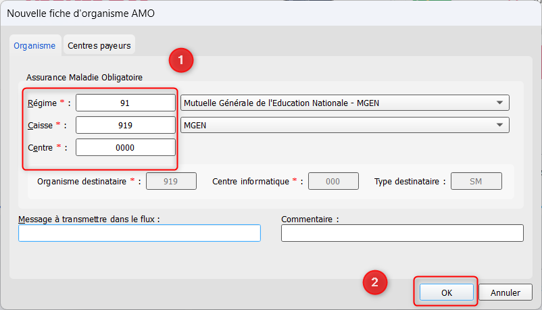Open the Centres payeurs tab
This screenshot has height=310, width=542.
(99, 45)
